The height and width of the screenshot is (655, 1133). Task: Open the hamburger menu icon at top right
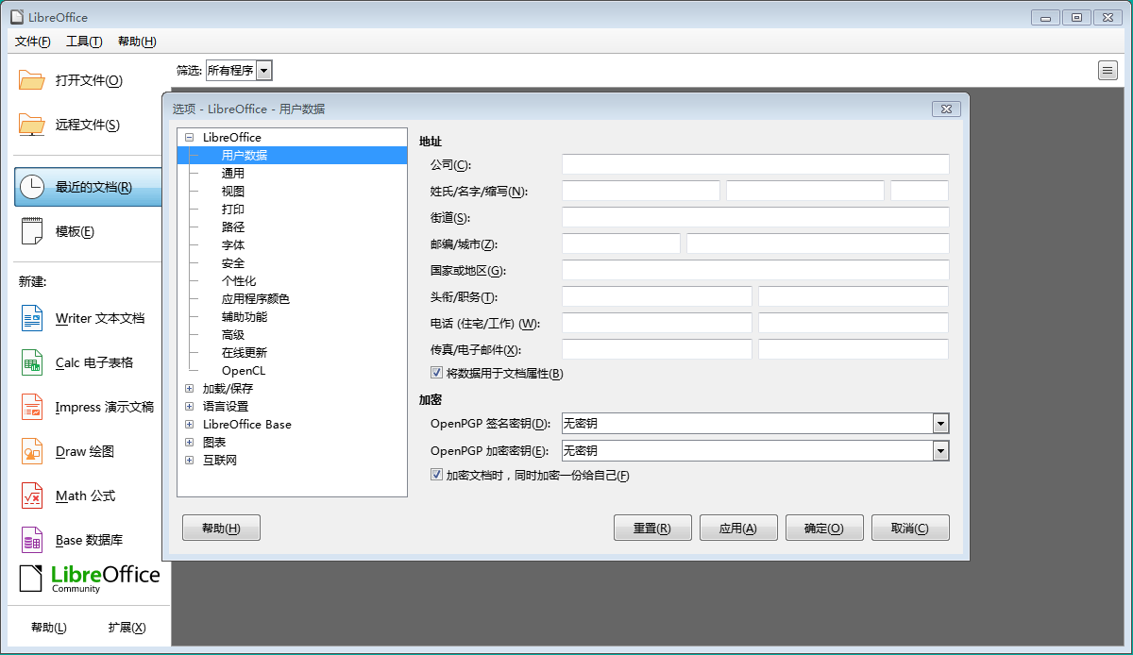(x=1108, y=70)
